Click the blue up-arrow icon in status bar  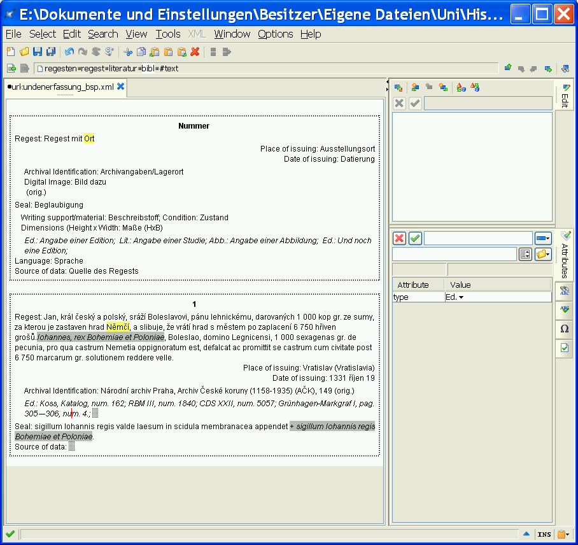(526, 534)
